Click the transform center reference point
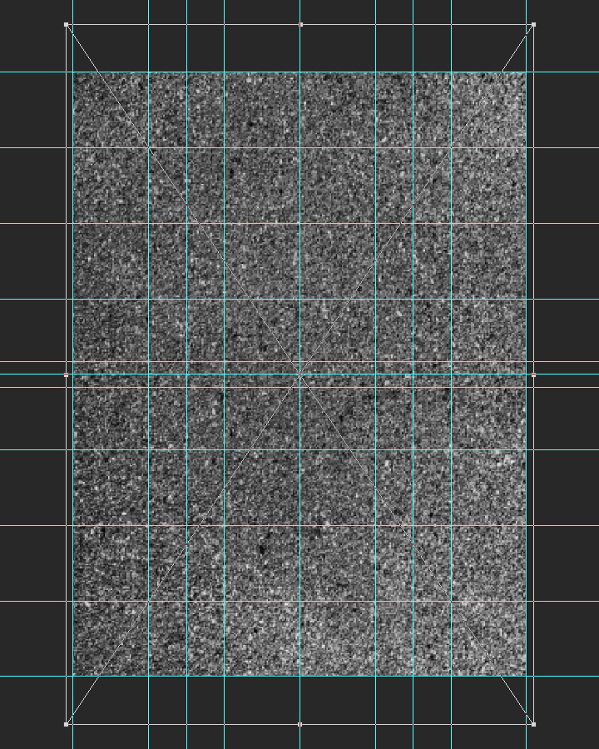 click(x=300, y=375)
